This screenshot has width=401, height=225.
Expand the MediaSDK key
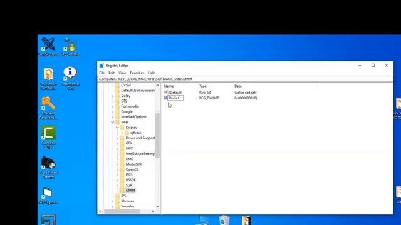click(x=117, y=164)
